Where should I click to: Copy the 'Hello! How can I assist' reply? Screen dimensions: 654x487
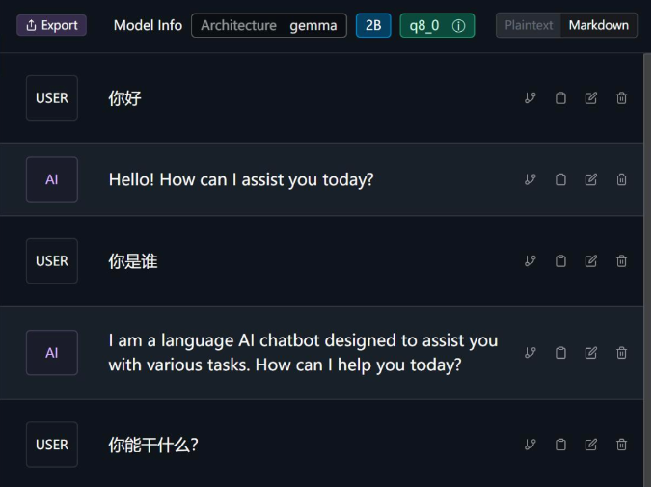click(x=560, y=179)
